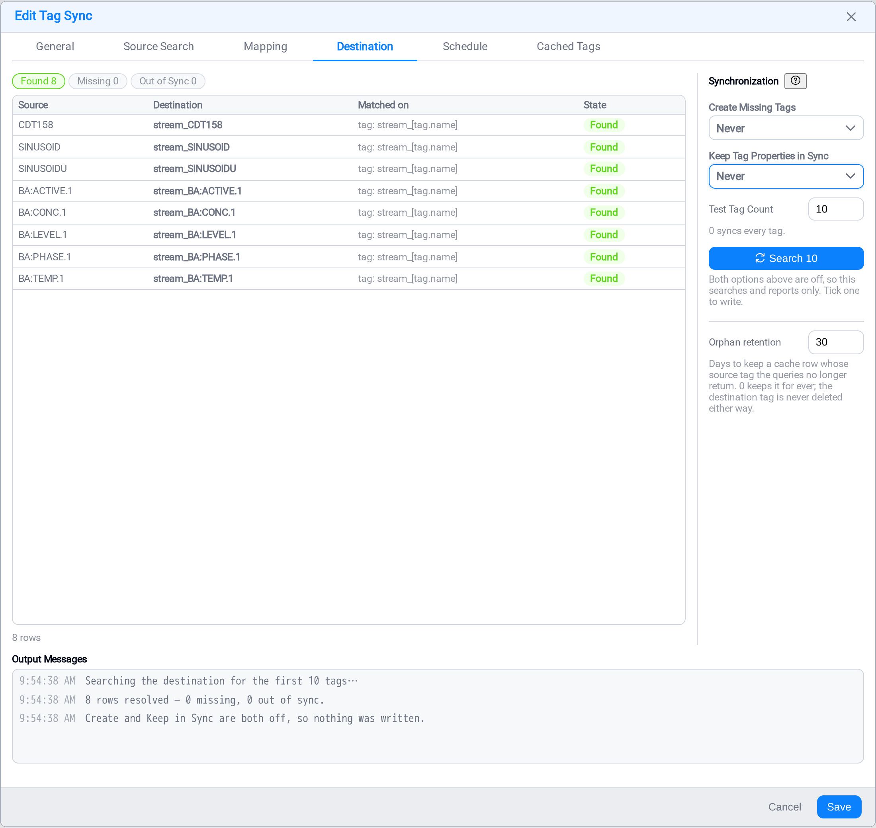Open the Source Search tab
Viewport: 876px width, 828px height.
pos(158,46)
